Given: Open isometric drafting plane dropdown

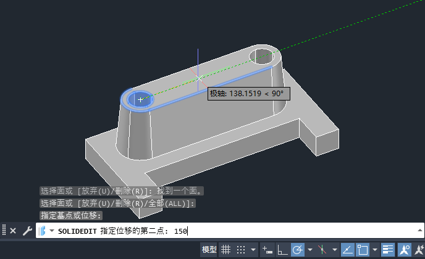Looking at the screenshot, I should (334, 250).
